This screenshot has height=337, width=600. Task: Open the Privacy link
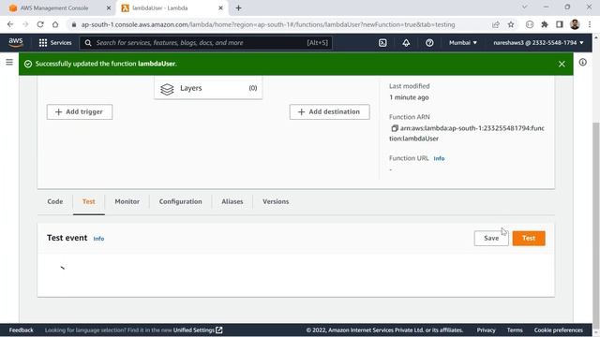click(x=486, y=330)
